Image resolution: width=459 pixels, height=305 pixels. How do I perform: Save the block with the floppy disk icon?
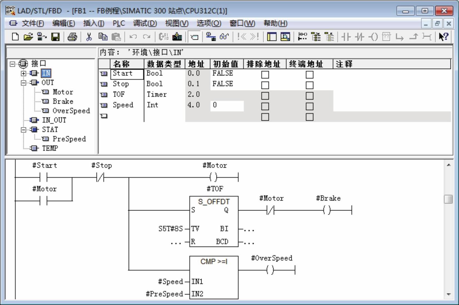click(56, 37)
